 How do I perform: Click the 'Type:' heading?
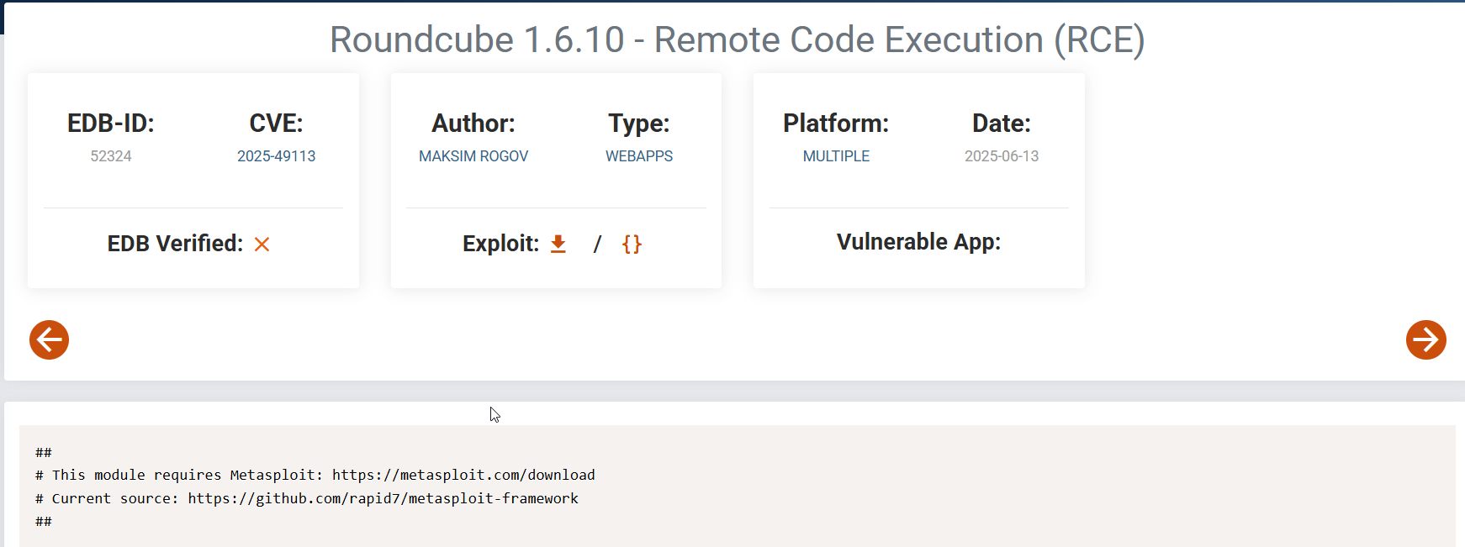point(639,124)
